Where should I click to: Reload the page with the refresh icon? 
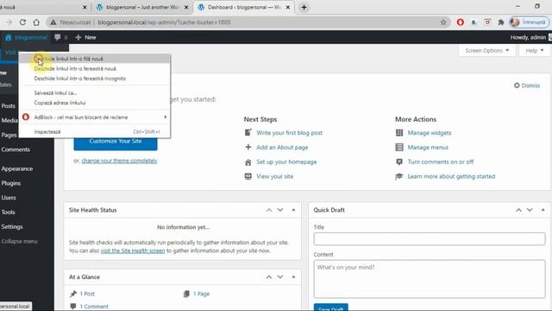point(22,22)
